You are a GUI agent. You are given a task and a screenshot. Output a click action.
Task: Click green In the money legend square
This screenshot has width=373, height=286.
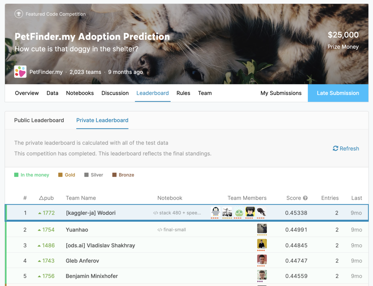tap(16, 175)
